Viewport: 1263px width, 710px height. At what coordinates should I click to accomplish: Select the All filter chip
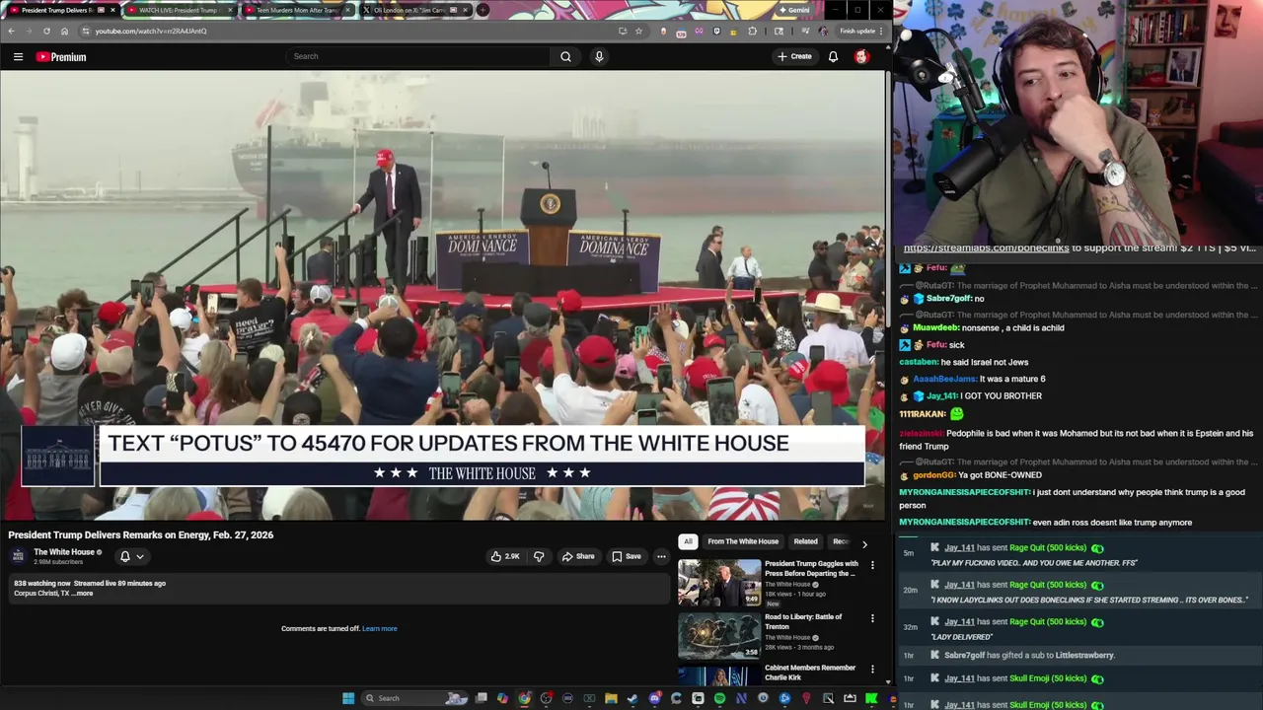click(x=688, y=541)
